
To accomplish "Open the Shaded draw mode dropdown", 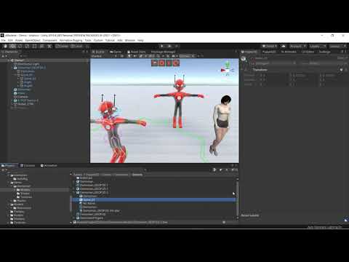I will coord(104,56).
